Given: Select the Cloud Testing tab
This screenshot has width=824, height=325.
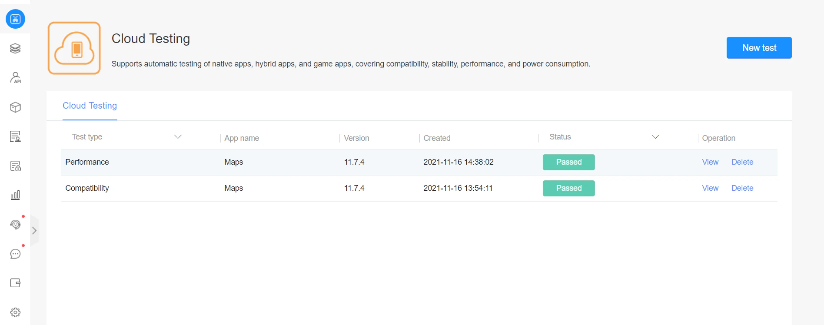Looking at the screenshot, I should click(x=90, y=106).
